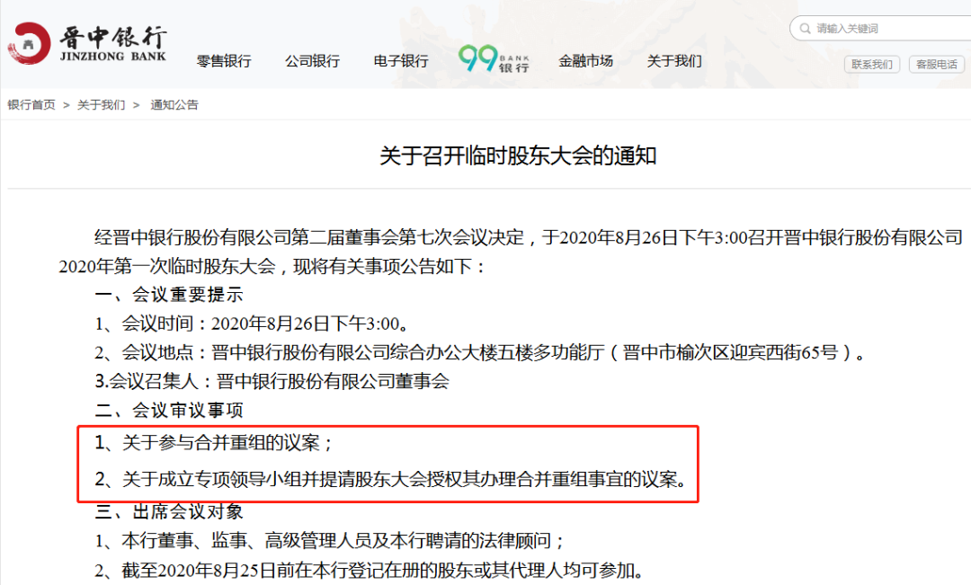Click the 三、出席会议对象 section heading
This screenshot has height=585, width=971.
pos(169,511)
